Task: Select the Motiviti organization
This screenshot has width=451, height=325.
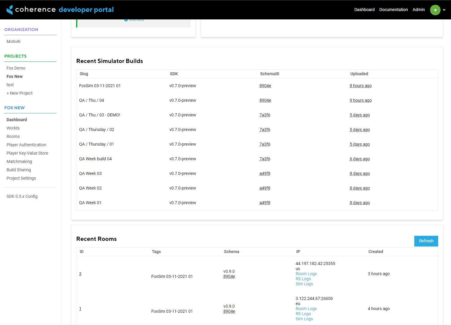Action: click(13, 41)
